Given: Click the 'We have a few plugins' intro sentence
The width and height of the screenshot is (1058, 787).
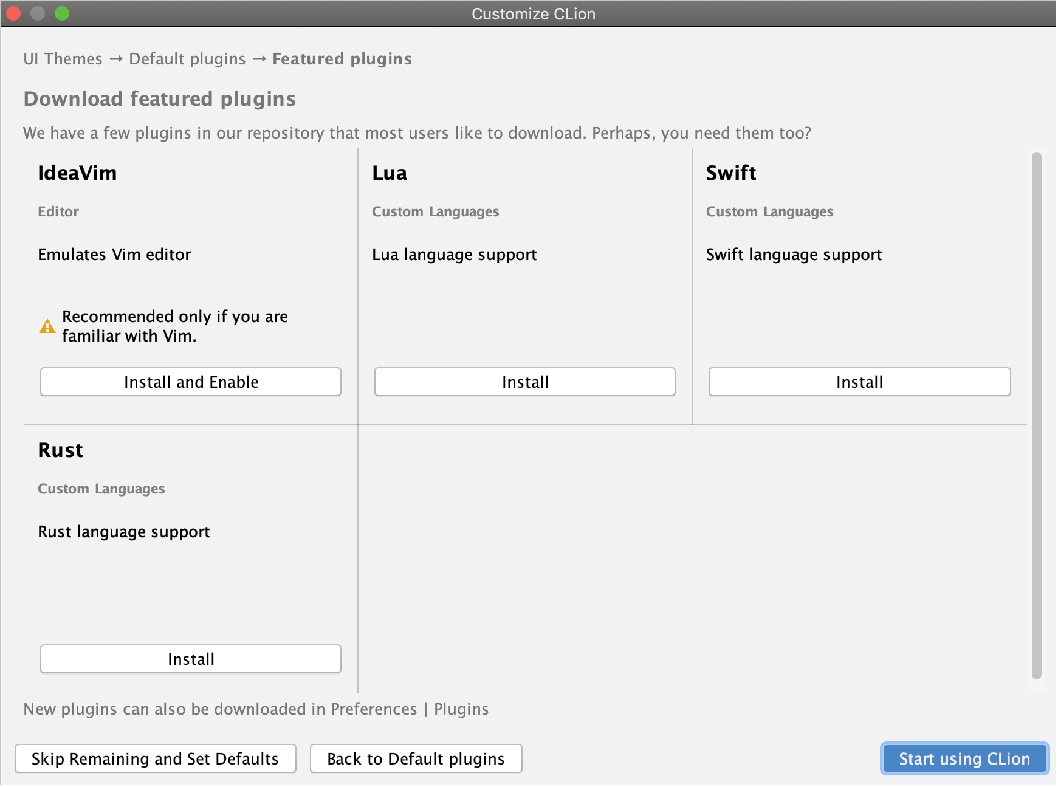Looking at the screenshot, I should (x=417, y=133).
